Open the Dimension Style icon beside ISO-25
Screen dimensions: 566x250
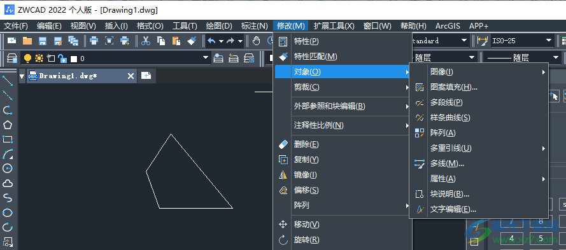[482, 41]
